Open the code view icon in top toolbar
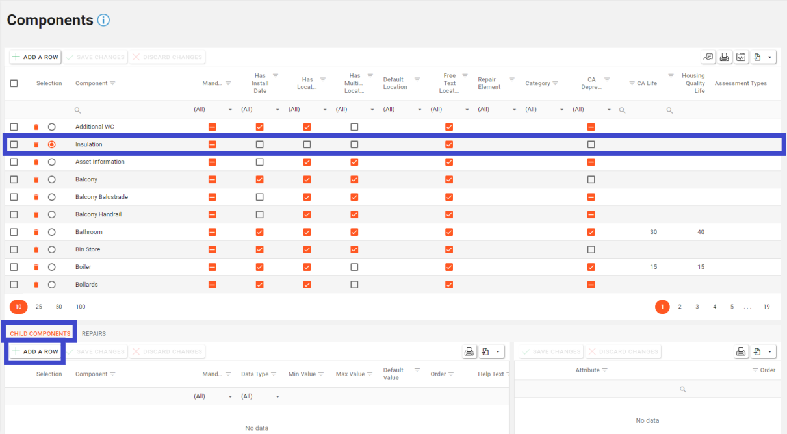Screen dimensions: 787x434 pos(741,57)
